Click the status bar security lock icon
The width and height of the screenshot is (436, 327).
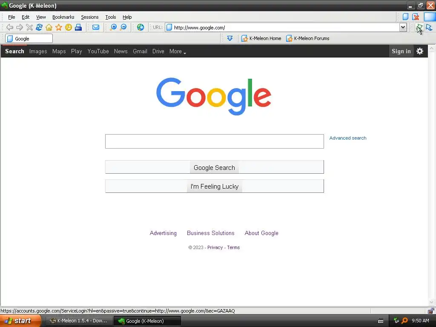point(431,310)
